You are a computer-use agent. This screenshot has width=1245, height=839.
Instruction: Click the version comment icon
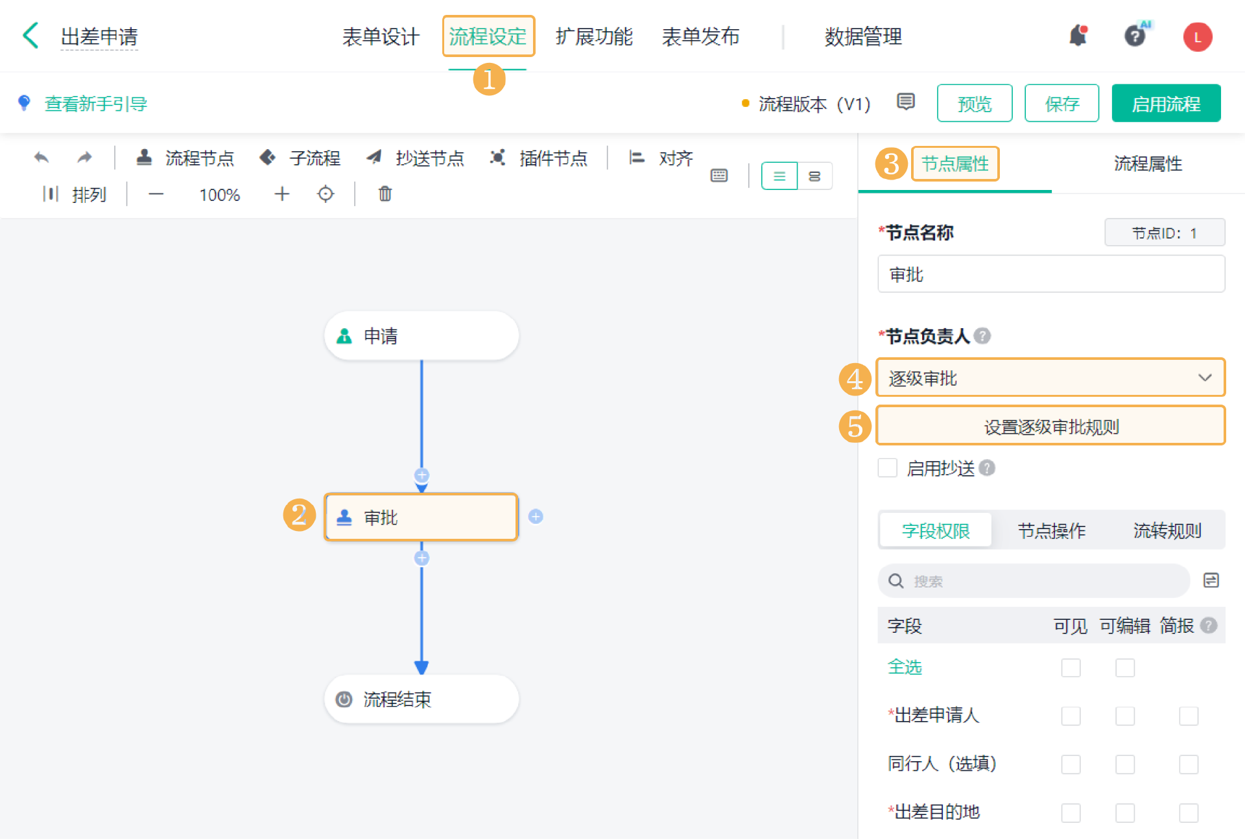tap(905, 102)
